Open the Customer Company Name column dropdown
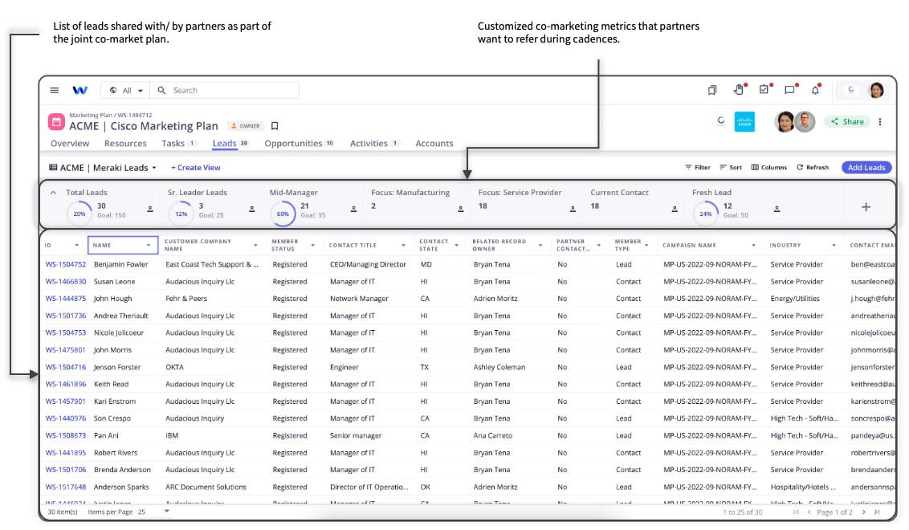Image resolution: width=909 pixels, height=530 pixels. point(255,245)
